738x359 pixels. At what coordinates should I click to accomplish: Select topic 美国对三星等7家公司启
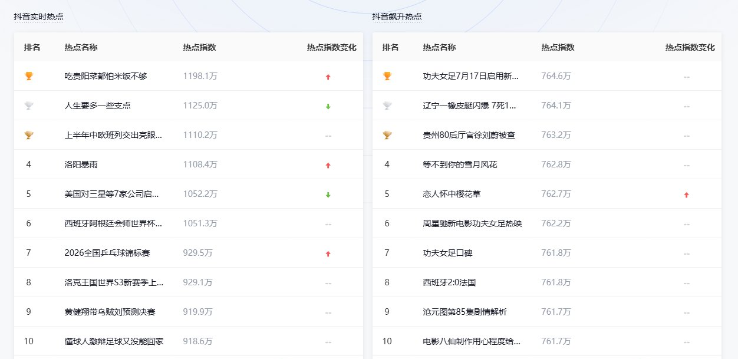112,194
